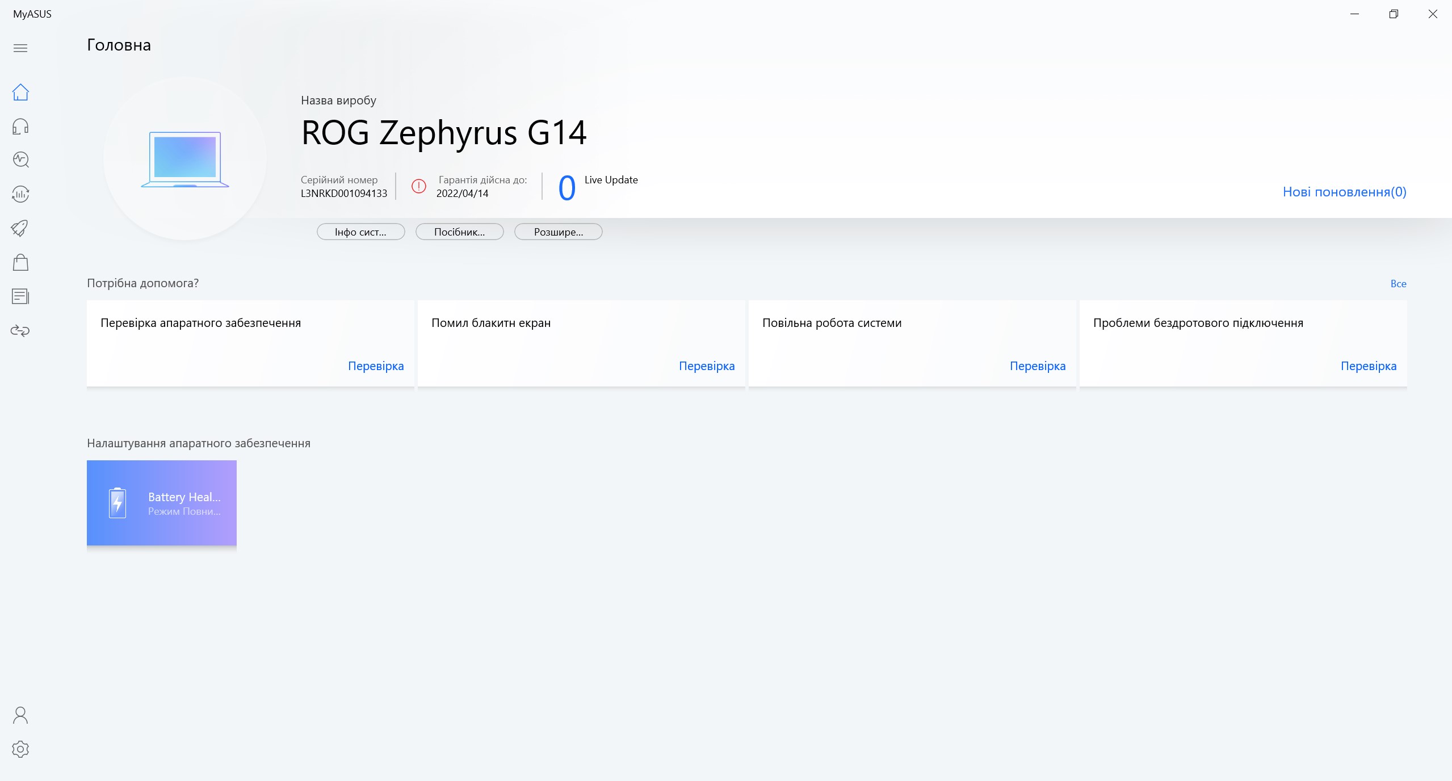Click the Повільна робота системи card title
This screenshot has width=1452, height=781.
(x=832, y=323)
